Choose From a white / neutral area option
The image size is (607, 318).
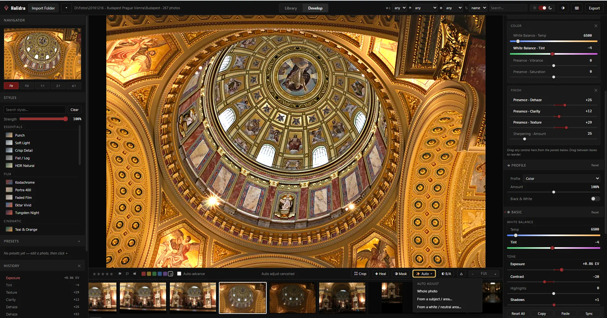point(439,307)
